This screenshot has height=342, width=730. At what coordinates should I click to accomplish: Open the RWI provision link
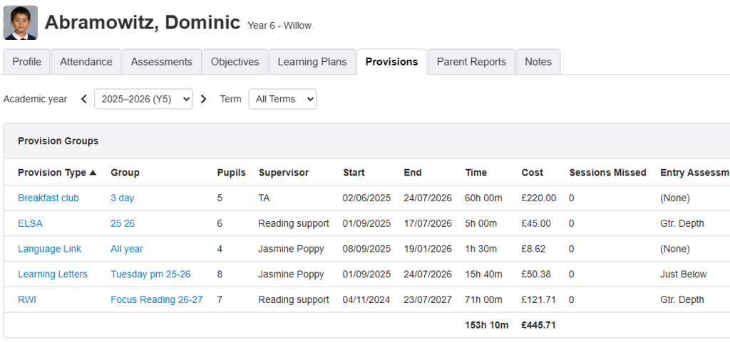pos(27,300)
